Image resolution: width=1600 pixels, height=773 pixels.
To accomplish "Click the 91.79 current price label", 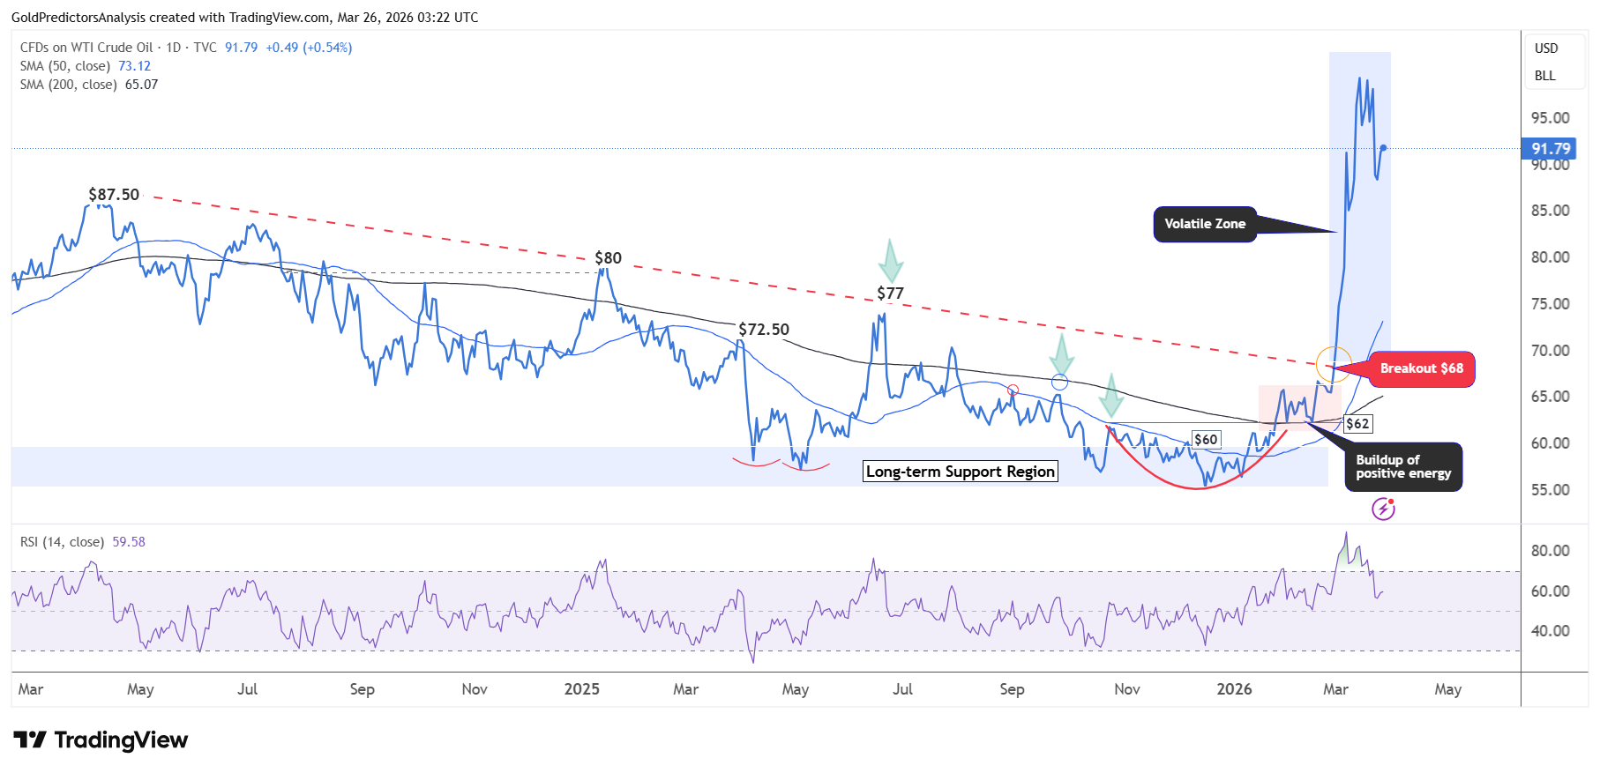I will coord(1551,149).
